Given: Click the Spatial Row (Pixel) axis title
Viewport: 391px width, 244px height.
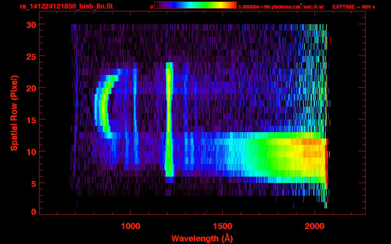Looking at the screenshot, I should click(14, 113).
